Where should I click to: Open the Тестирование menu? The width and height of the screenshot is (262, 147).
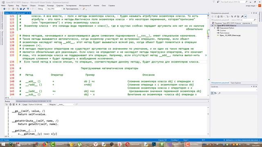[x=71, y=5]
